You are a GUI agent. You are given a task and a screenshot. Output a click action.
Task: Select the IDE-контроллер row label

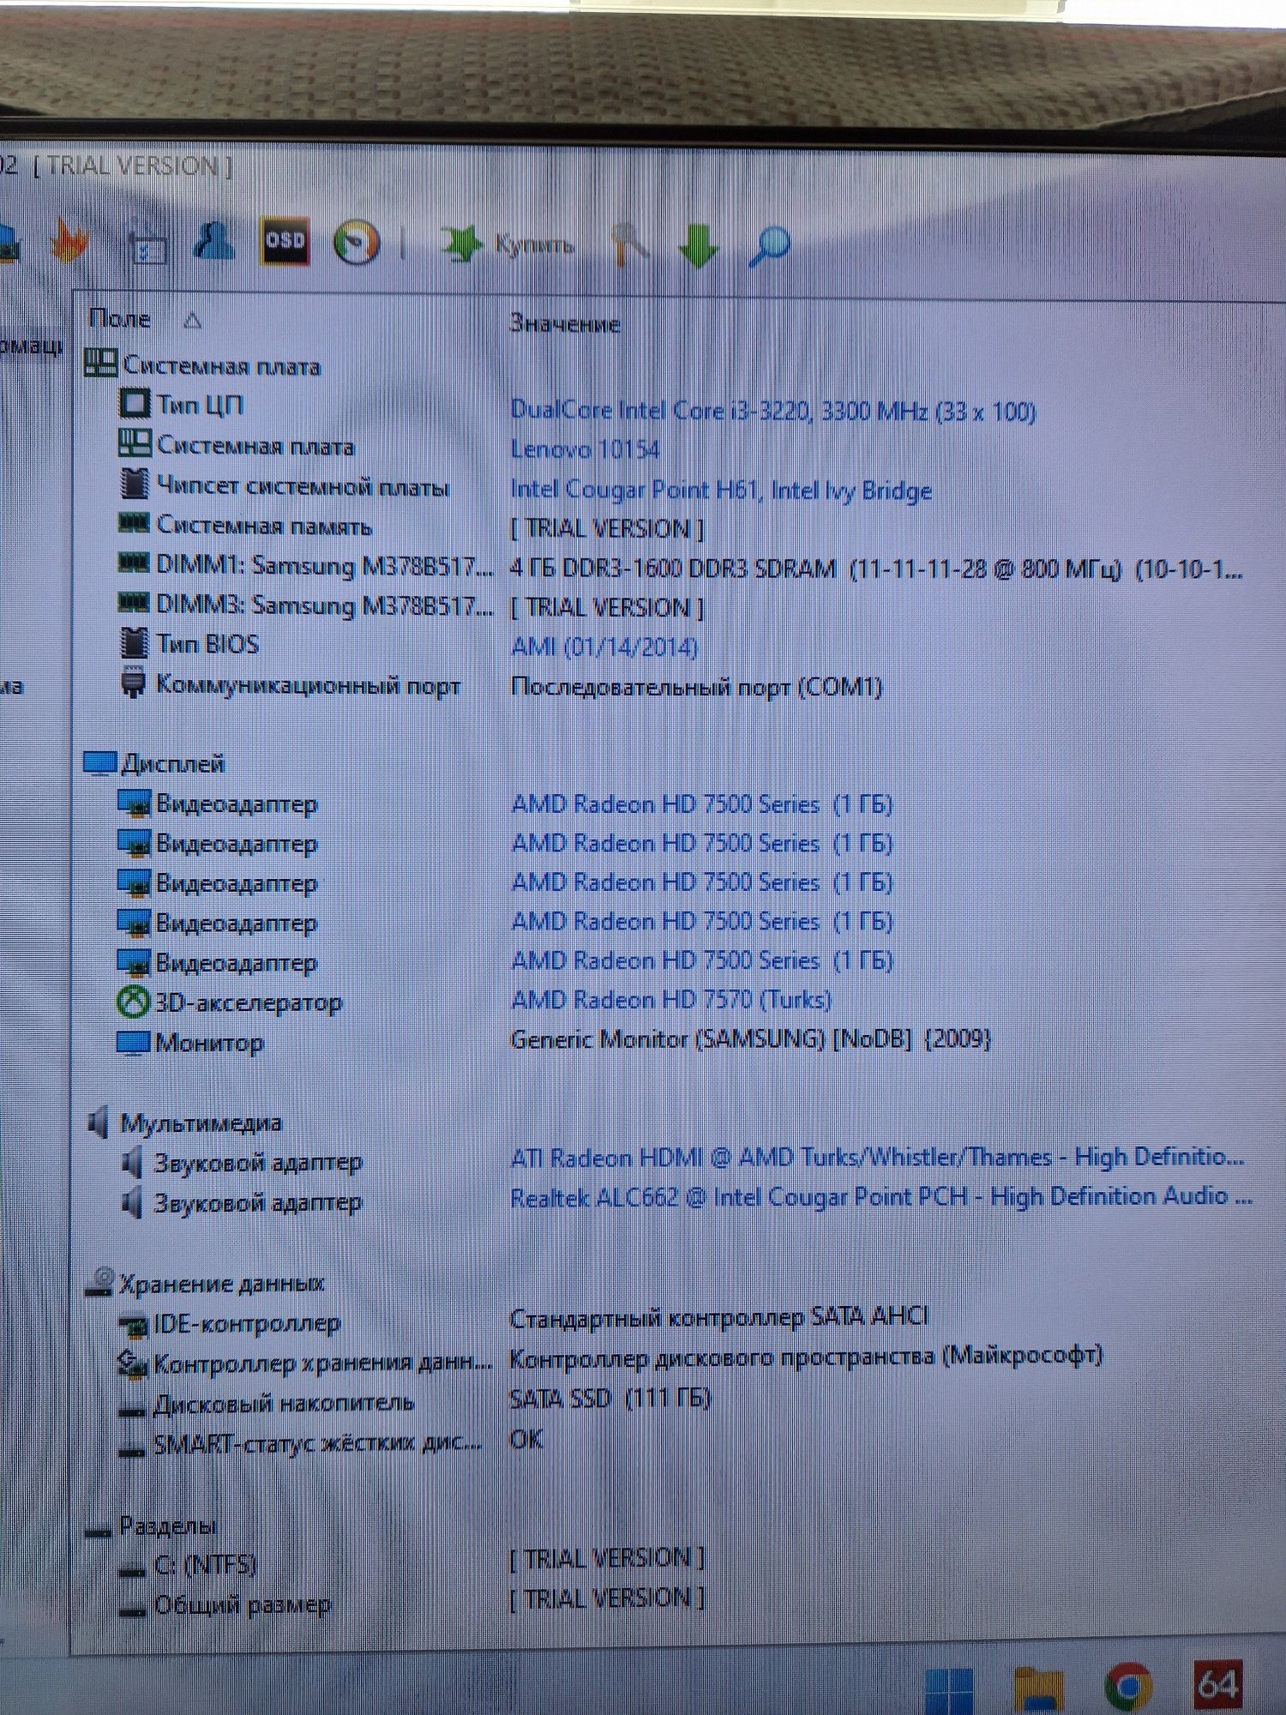tap(247, 1324)
